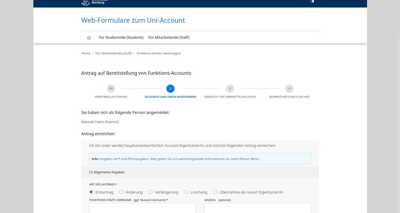
Task: Follow the Für Mitarbeitende (Staff) breadcrumb link
Action: click(x=113, y=53)
